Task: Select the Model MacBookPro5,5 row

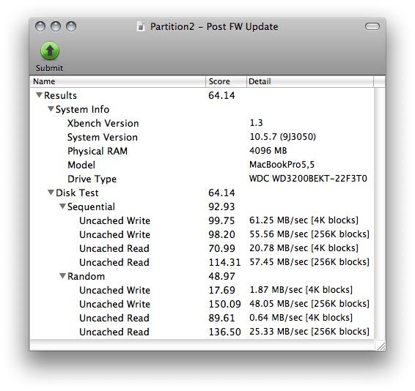Action: click(x=202, y=165)
